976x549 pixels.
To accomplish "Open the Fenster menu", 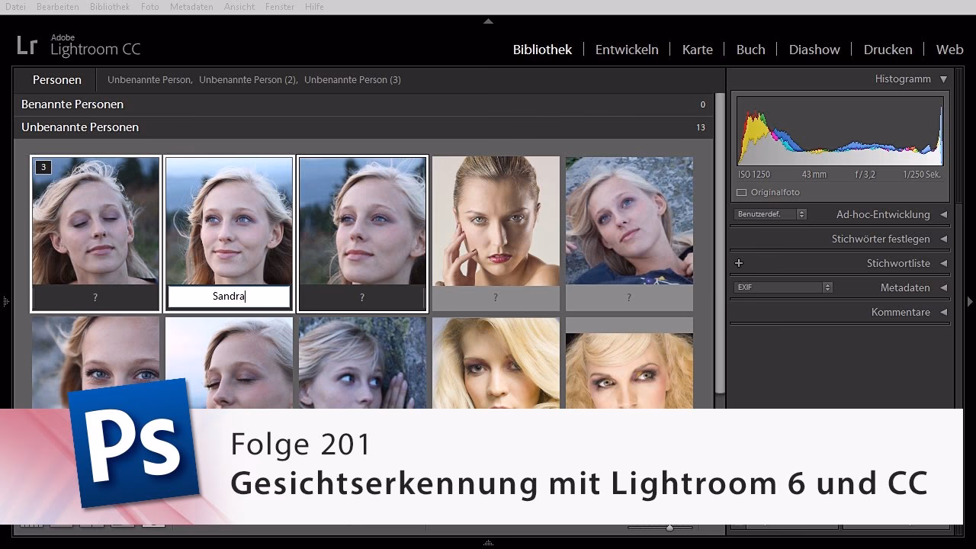I will 280,7.
